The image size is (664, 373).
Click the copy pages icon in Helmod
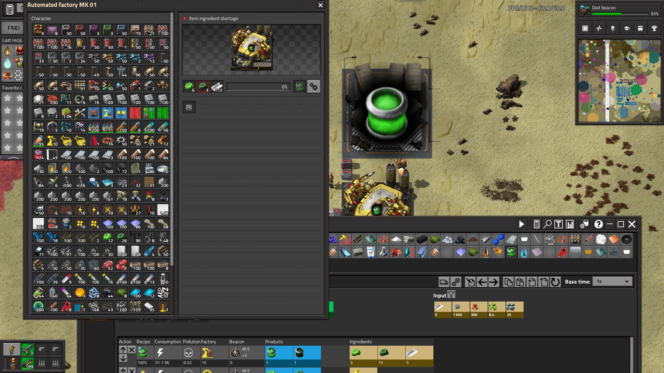(x=508, y=282)
